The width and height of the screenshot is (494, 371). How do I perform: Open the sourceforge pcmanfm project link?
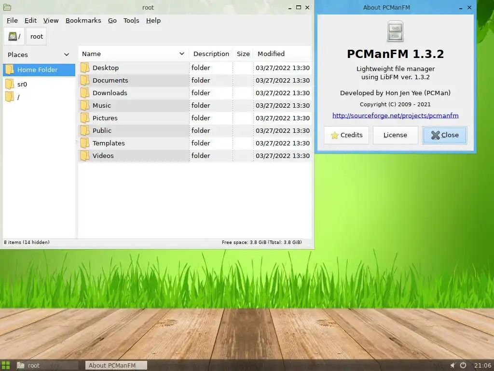click(x=396, y=115)
